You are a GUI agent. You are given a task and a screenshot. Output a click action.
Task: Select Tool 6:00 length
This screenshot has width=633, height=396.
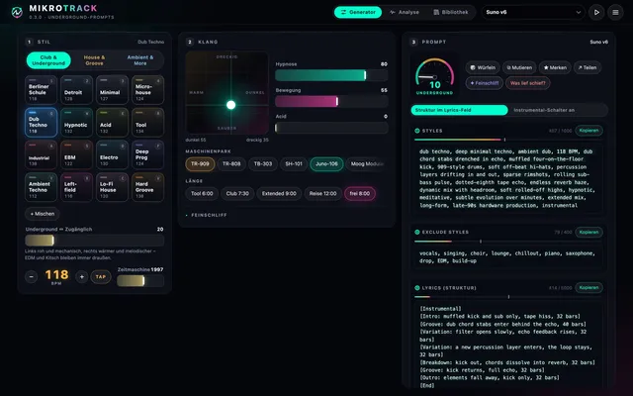click(x=202, y=194)
